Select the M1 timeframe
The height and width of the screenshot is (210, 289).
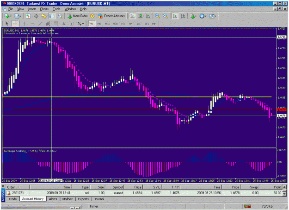pos(92,24)
